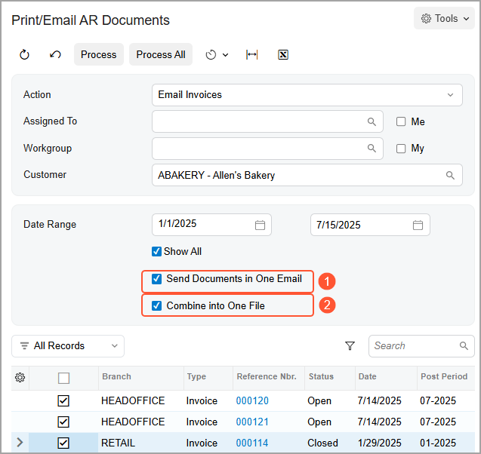This screenshot has height=454, width=481.
Task: Open the schedule clock dropdown arrow
Action: tap(225, 55)
